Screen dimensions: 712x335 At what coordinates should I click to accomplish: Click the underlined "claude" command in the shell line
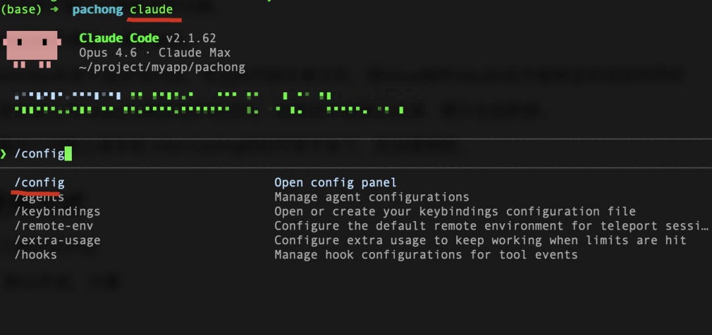151,10
